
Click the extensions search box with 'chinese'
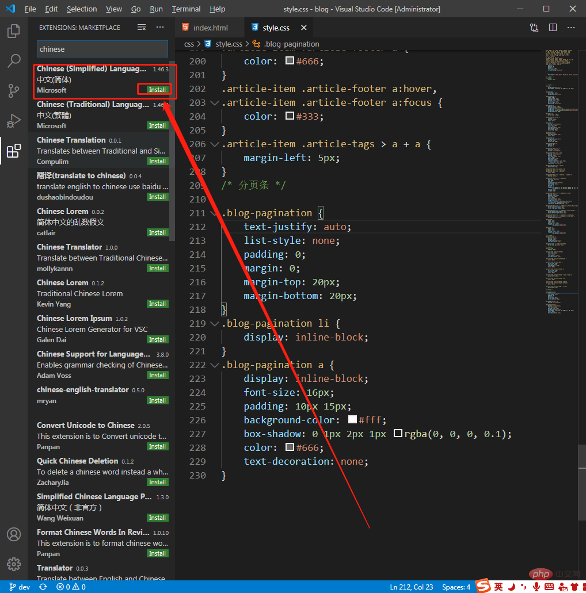pyautogui.click(x=102, y=49)
